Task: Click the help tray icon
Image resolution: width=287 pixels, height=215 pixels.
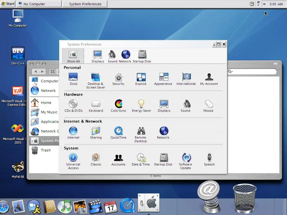Action: 252,4
